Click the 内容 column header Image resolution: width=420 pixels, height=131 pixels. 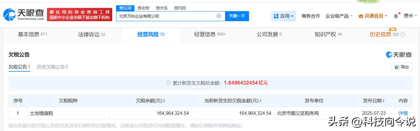[403, 101]
